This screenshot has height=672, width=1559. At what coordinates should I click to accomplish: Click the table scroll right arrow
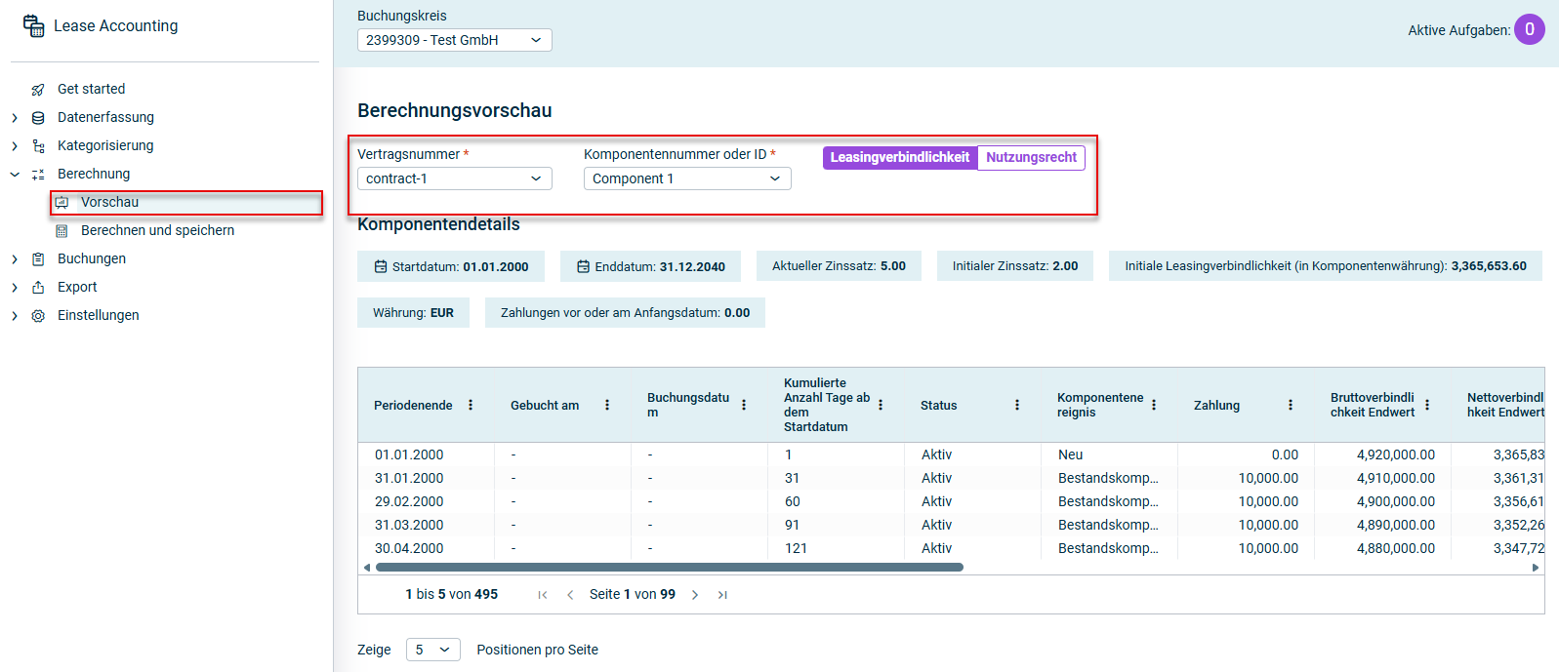pos(1536,567)
